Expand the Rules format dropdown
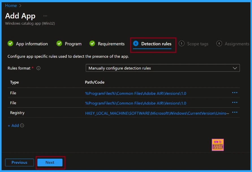The height and width of the screenshot is (172, 252). [163, 68]
